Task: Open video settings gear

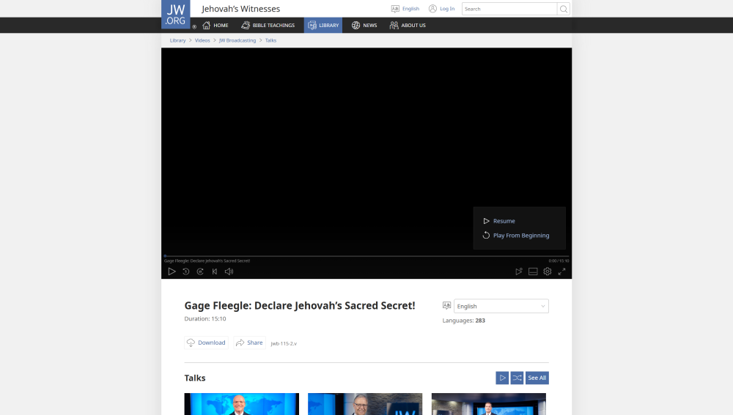Action: (548, 272)
